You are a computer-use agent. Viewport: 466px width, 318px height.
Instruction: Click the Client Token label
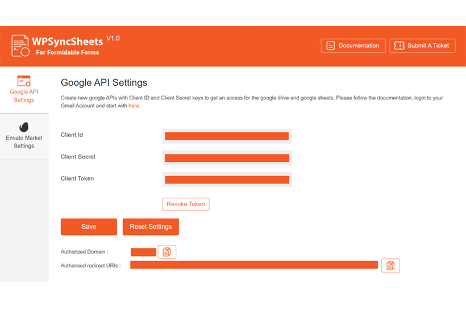pos(77,178)
